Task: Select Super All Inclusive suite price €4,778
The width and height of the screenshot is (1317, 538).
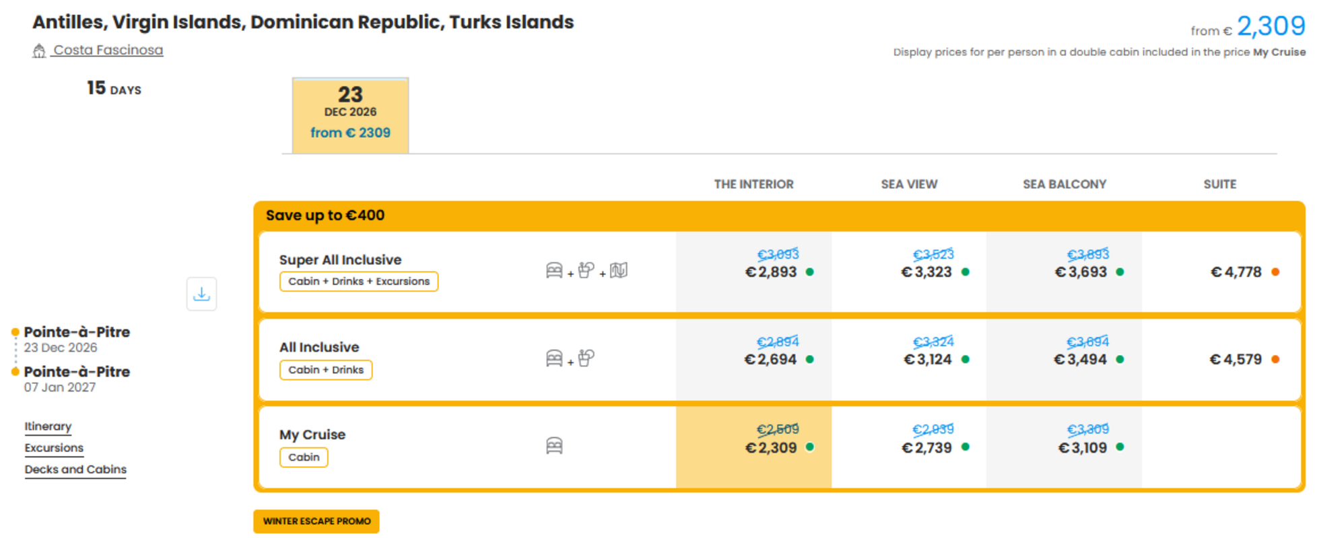Action: click(x=1236, y=272)
